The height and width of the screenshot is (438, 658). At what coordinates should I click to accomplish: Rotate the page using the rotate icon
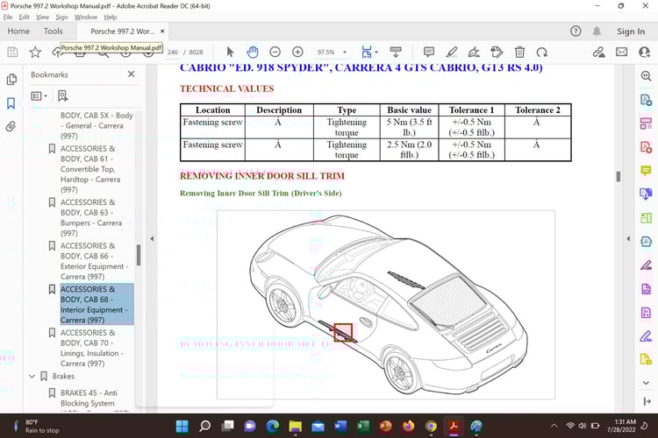(542, 52)
